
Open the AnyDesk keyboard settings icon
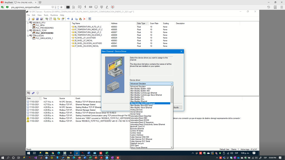point(91,7)
